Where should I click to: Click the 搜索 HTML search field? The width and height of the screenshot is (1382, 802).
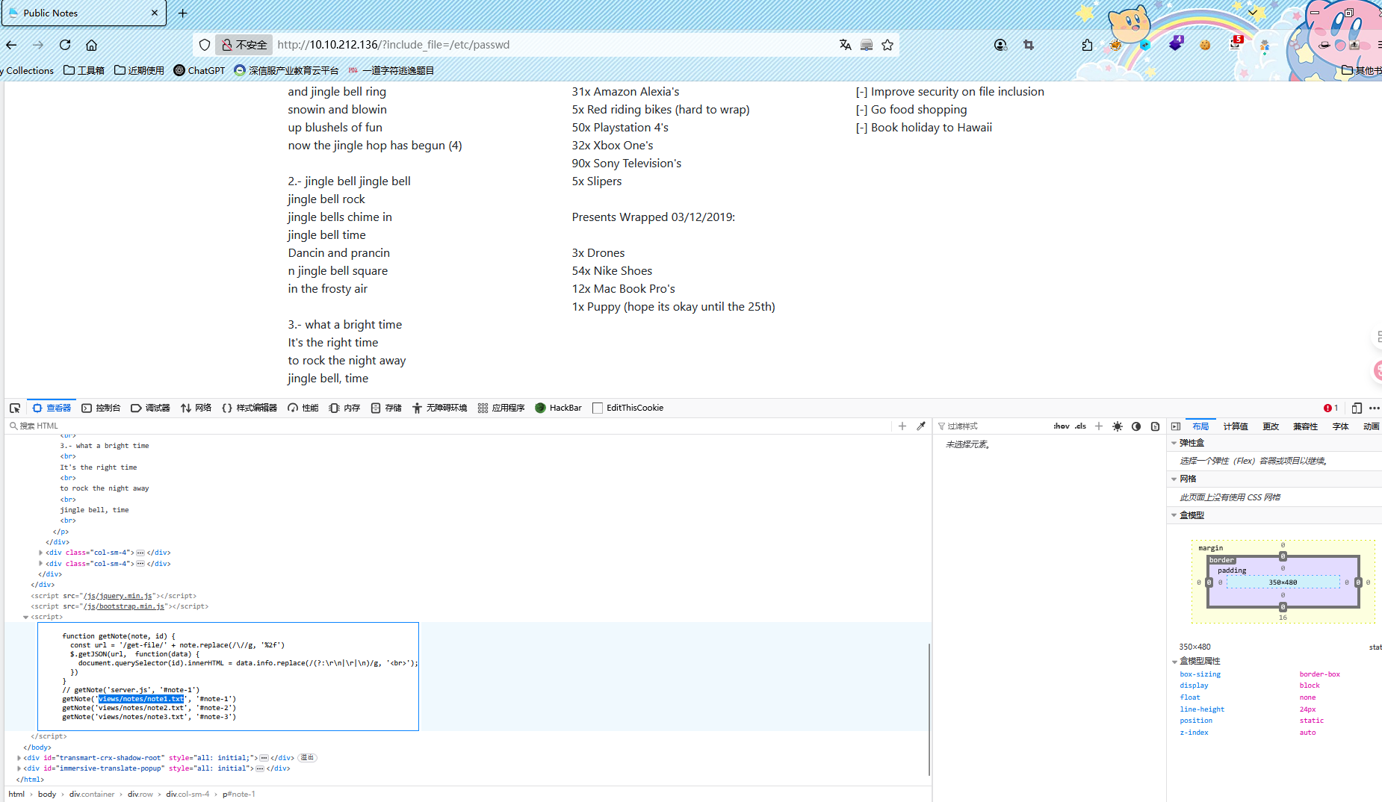(x=448, y=426)
